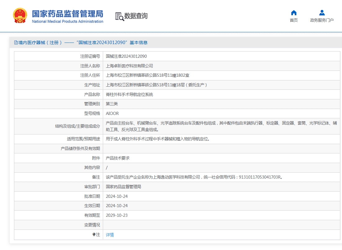The width and height of the screenshot is (342, 250).
Task: Select production address with 委托生产
Action: [x=156, y=85]
